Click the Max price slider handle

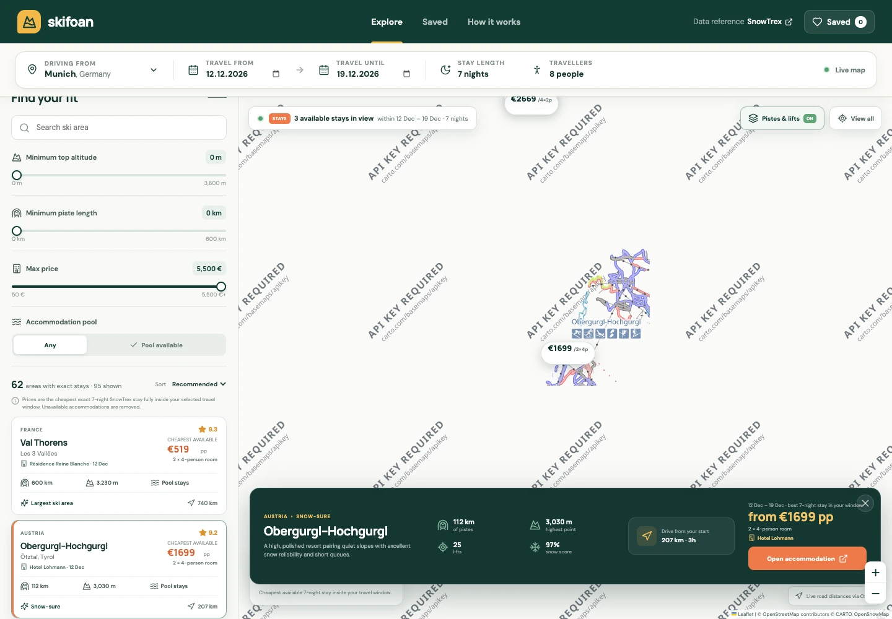221,287
